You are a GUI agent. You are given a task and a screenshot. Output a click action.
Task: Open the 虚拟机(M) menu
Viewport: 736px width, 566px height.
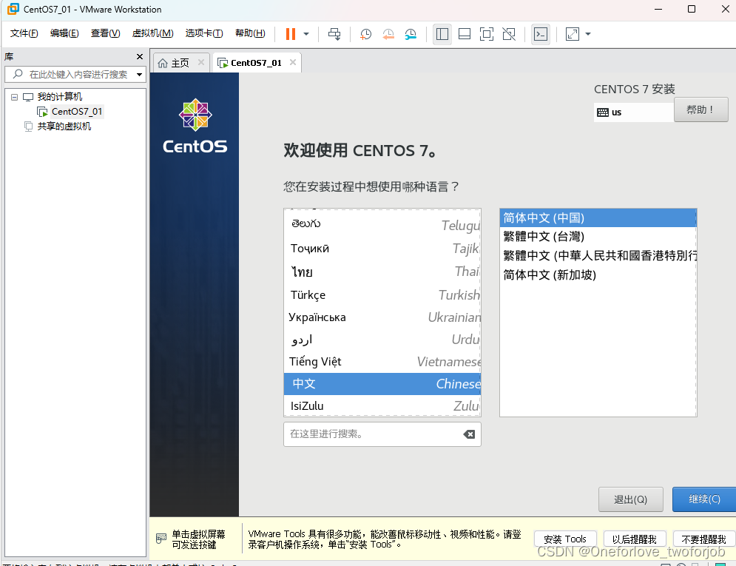pyautogui.click(x=152, y=33)
